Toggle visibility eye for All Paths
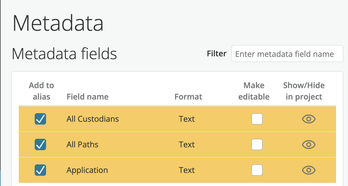348x186 pixels. point(308,145)
